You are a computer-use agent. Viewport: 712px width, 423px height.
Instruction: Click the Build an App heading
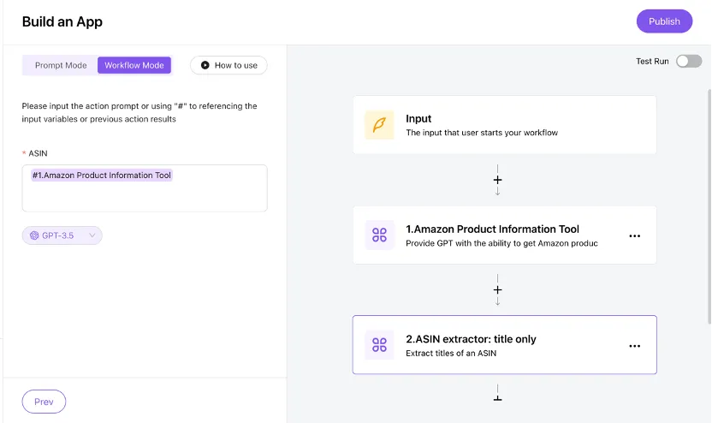tap(62, 21)
